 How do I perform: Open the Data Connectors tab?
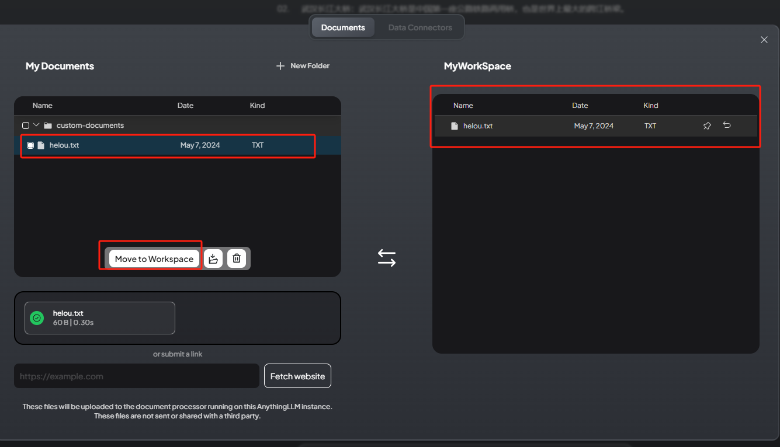420,27
